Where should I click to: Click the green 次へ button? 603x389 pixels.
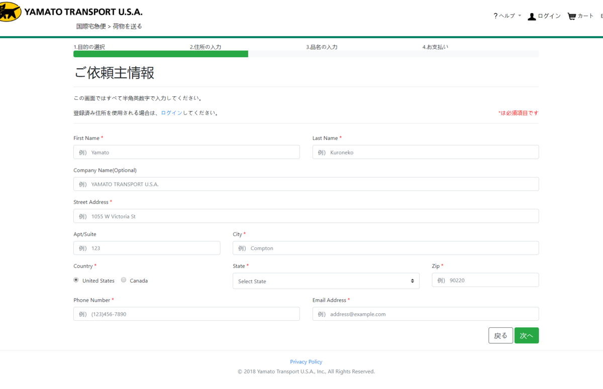[526, 335]
